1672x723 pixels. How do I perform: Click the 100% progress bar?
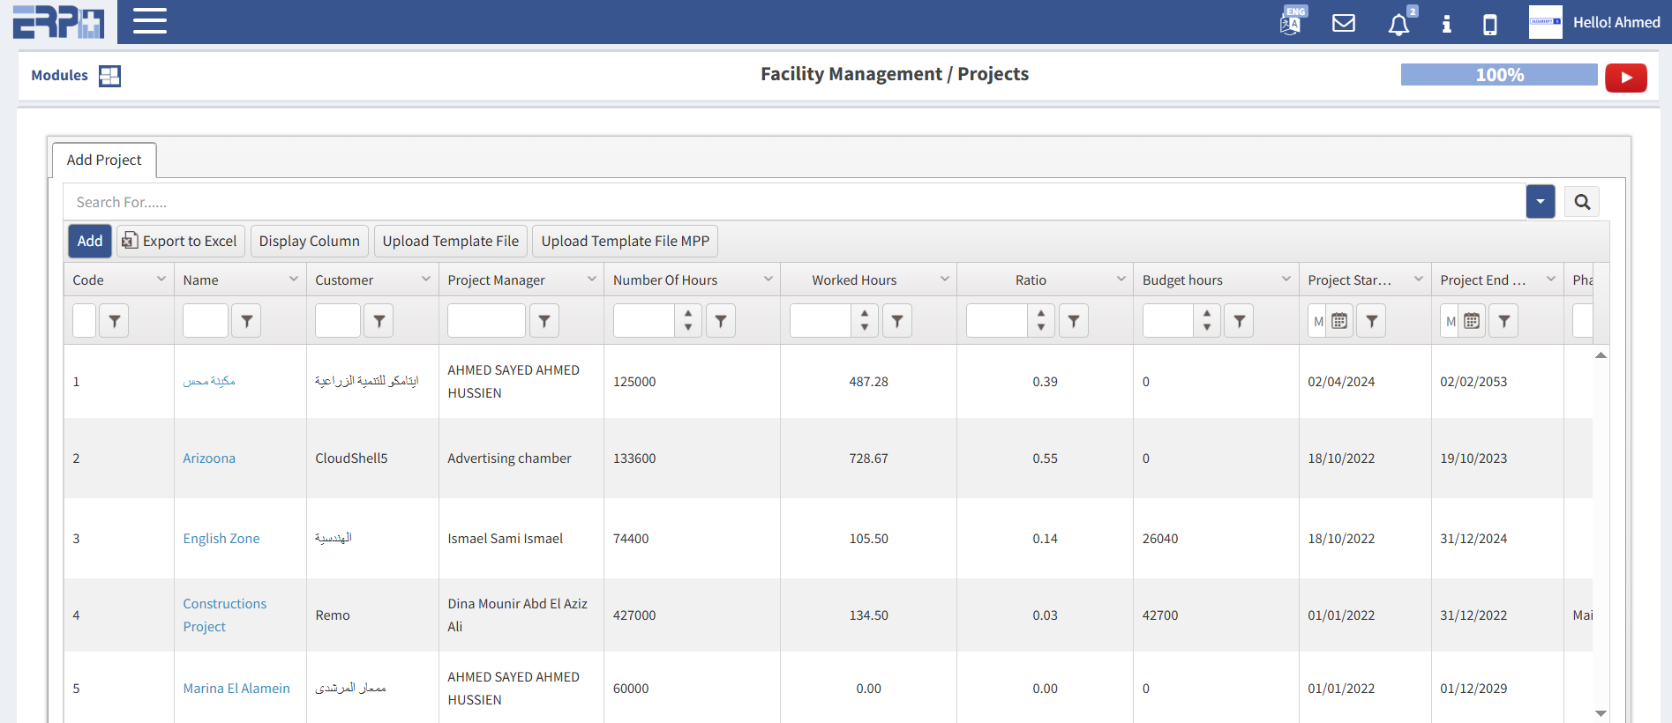pyautogui.click(x=1498, y=75)
